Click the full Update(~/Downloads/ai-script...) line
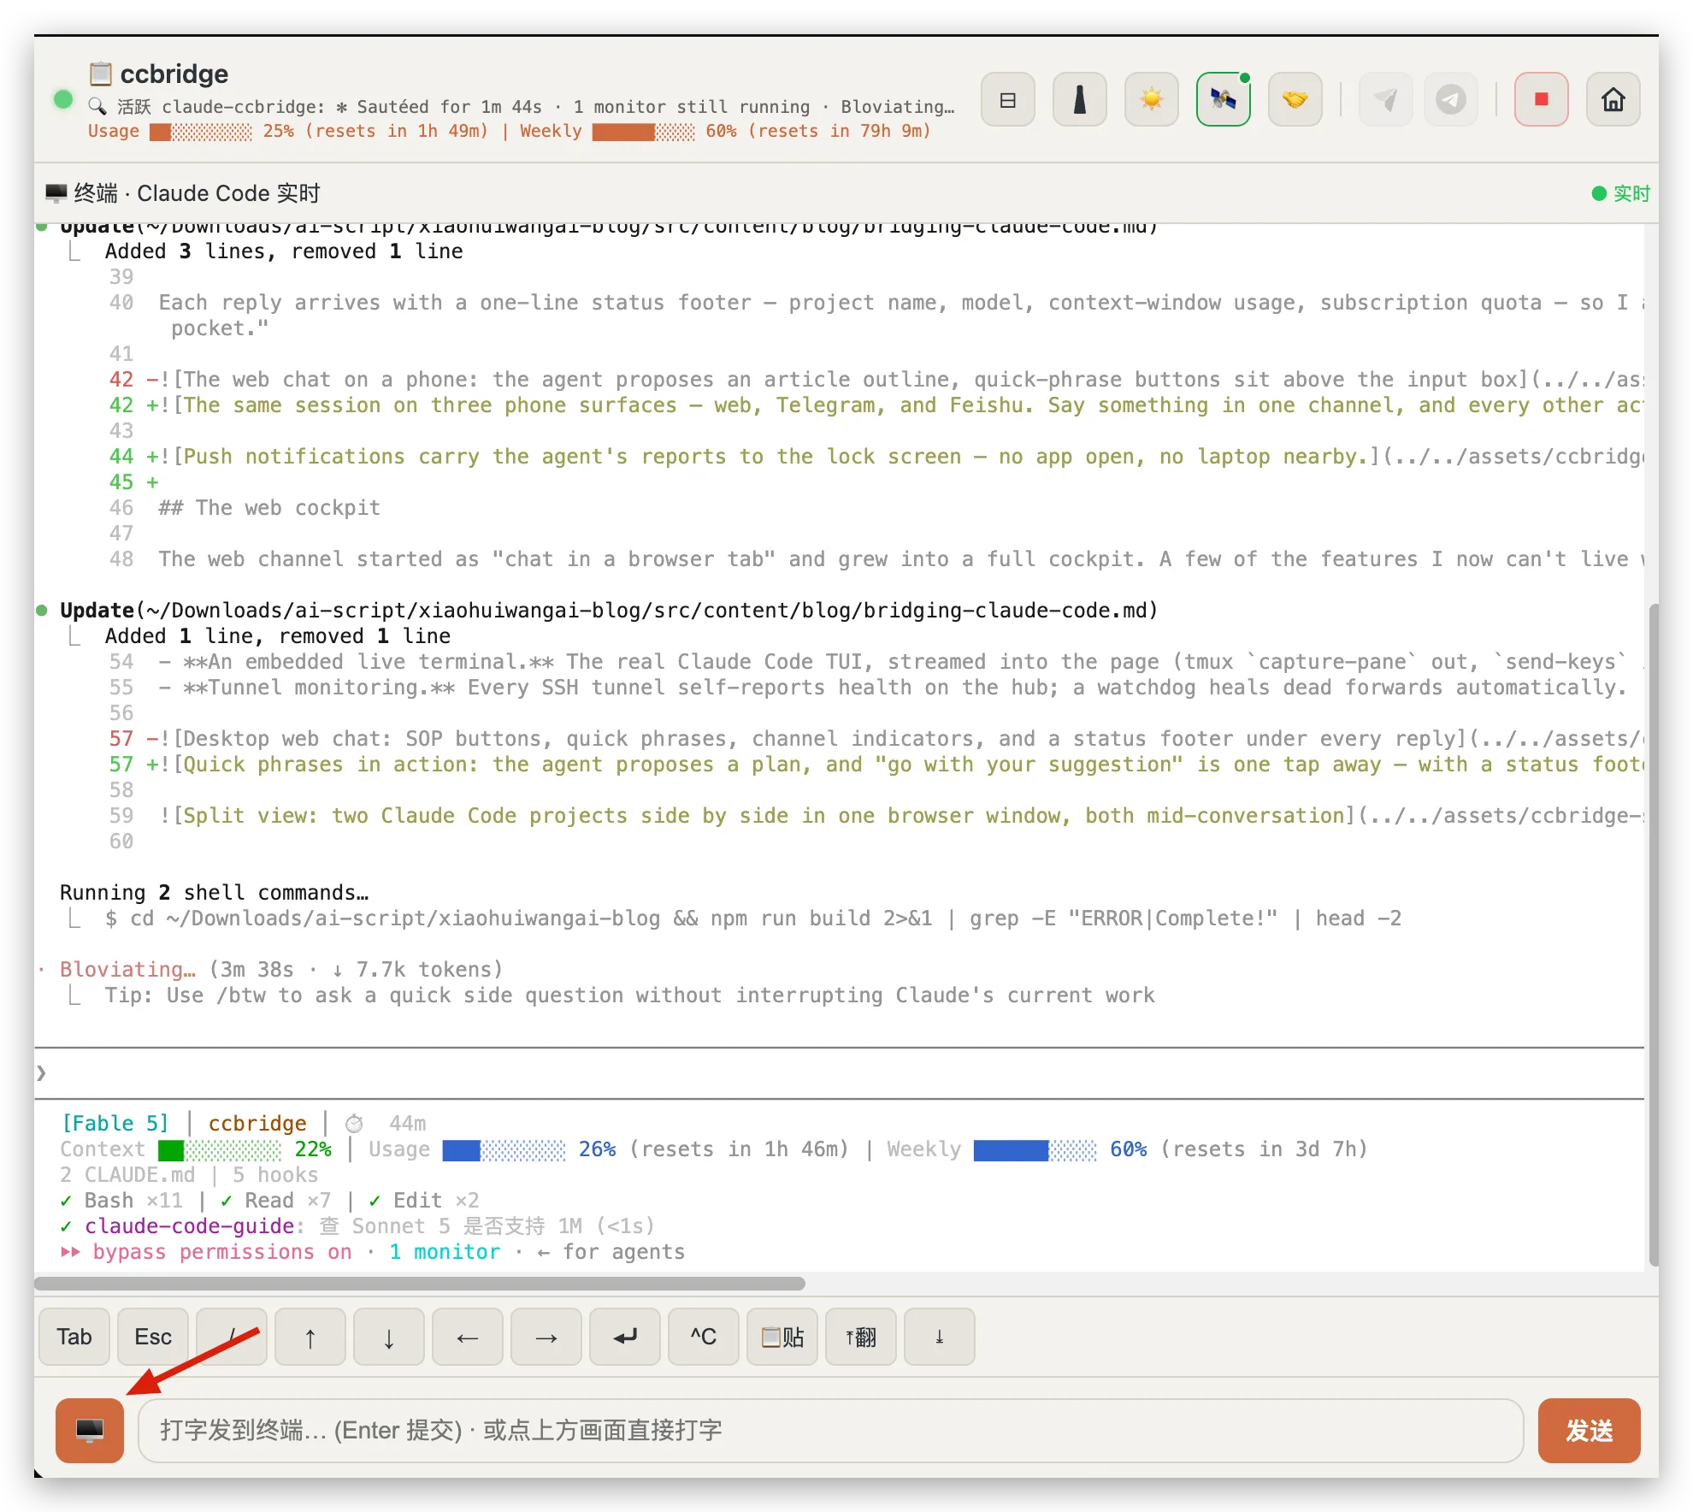 coord(609,611)
